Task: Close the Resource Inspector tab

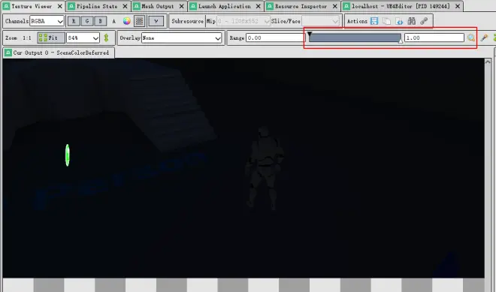Action: click(x=335, y=6)
